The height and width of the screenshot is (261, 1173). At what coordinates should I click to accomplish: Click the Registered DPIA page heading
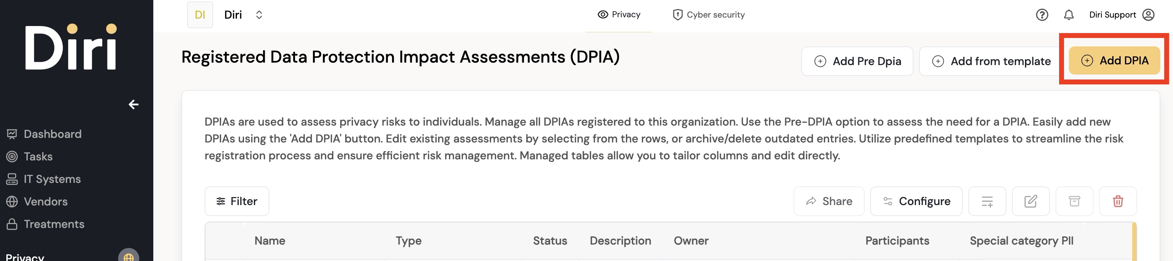click(400, 57)
